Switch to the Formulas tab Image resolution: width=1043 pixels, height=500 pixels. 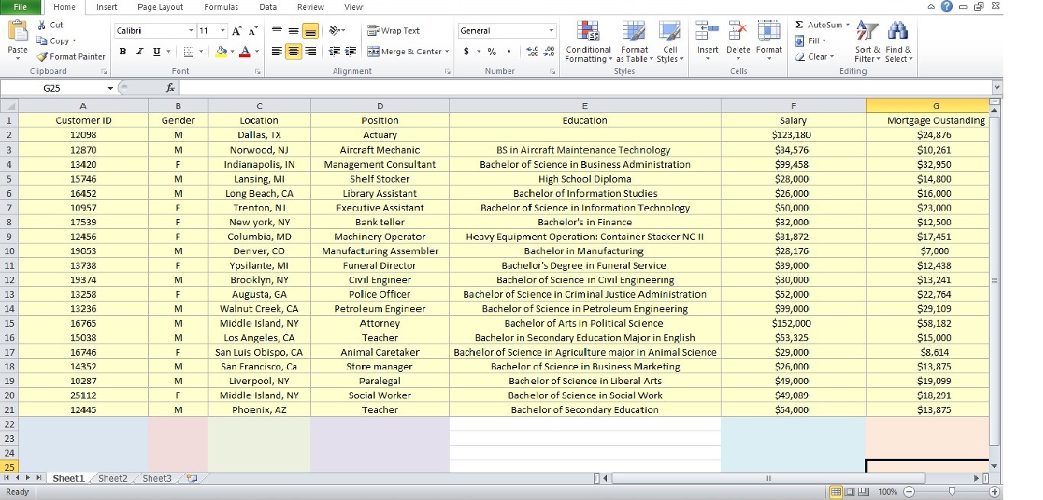pyautogui.click(x=221, y=7)
